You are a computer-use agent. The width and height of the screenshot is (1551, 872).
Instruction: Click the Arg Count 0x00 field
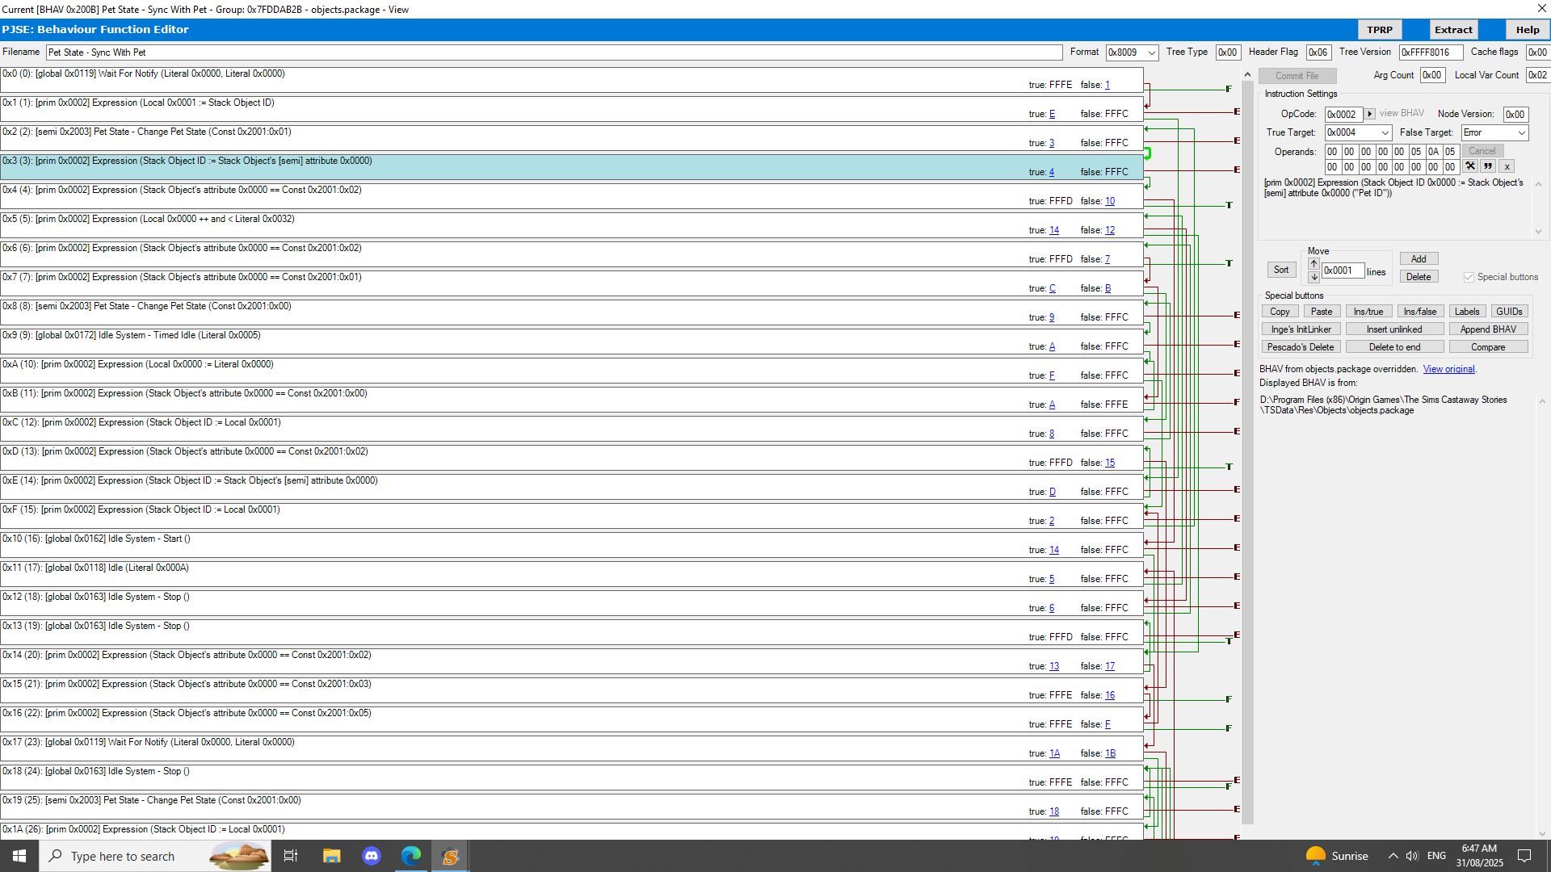(x=1432, y=75)
